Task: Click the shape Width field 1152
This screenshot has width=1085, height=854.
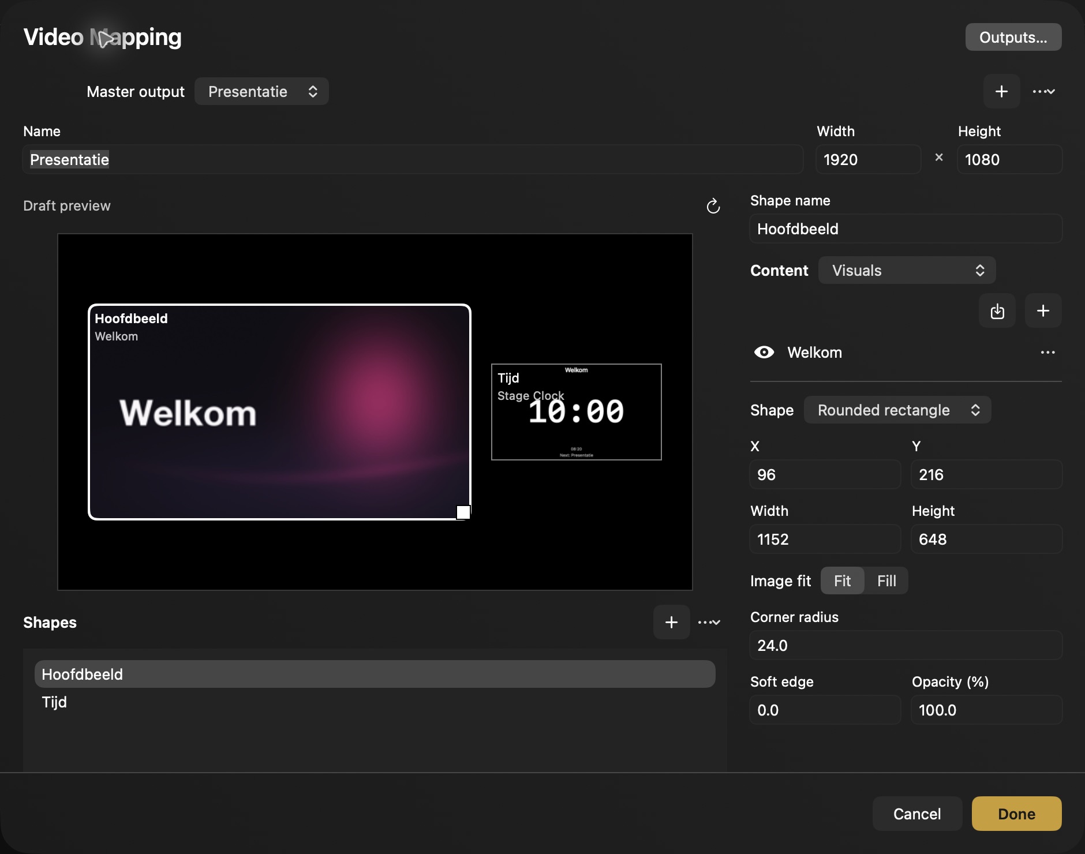Action: click(x=825, y=539)
